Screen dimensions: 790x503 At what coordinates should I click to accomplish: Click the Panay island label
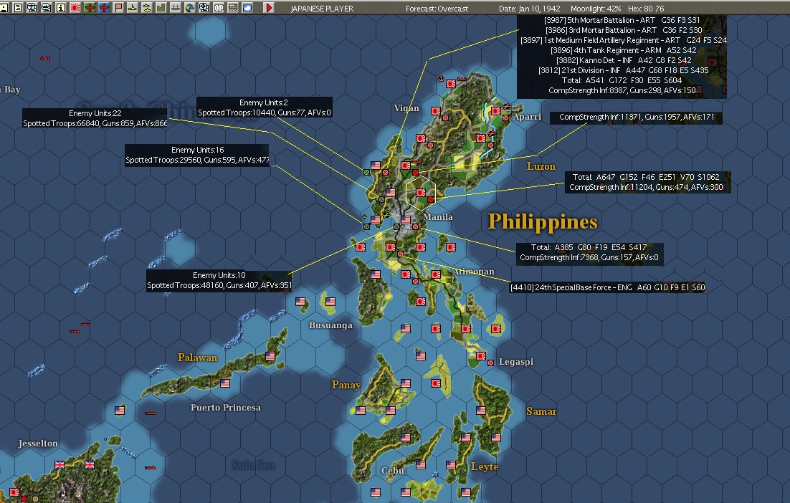[x=346, y=385]
